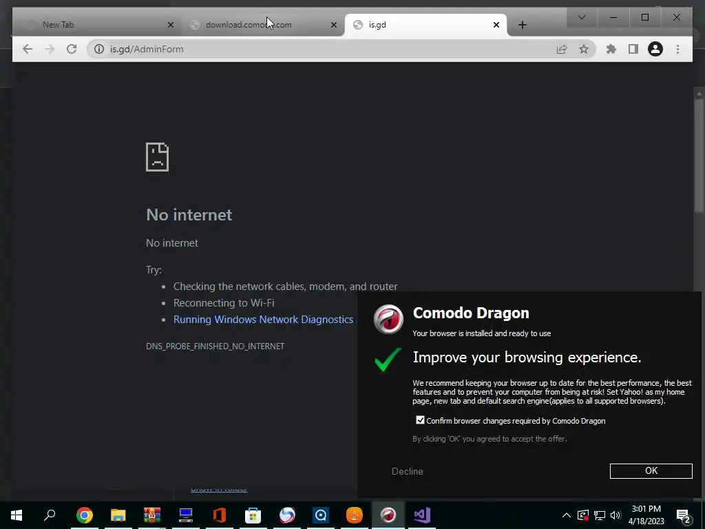The image size is (705, 529).
Task: Open network status tray icon
Action: (600, 515)
